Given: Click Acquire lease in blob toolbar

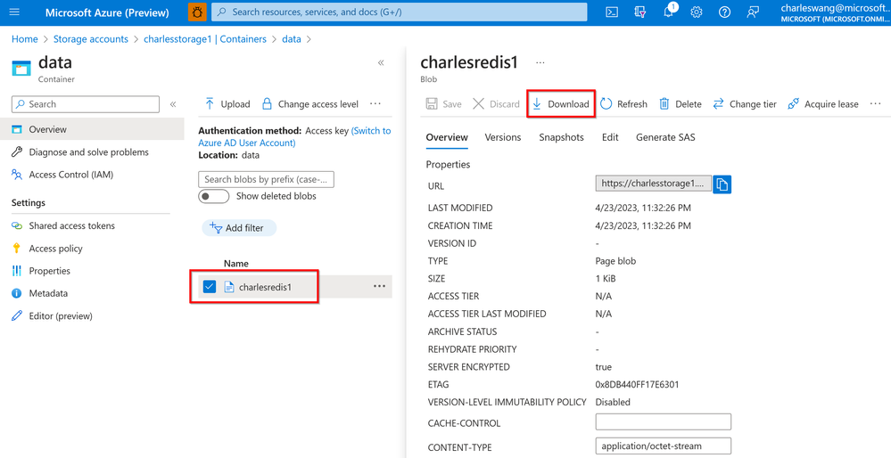Looking at the screenshot, I should [823, 104].
